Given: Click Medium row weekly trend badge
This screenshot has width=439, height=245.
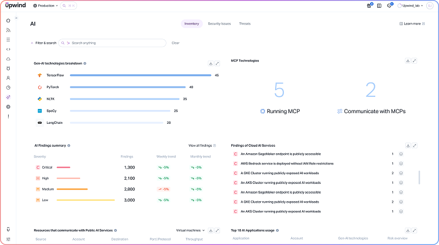Looking at the screenshot, I should tap(163, 189).
